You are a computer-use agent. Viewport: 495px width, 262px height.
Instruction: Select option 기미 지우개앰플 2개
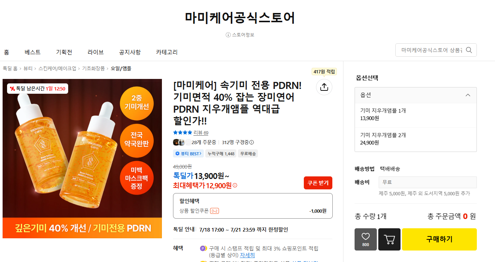[x=416, y=139]
